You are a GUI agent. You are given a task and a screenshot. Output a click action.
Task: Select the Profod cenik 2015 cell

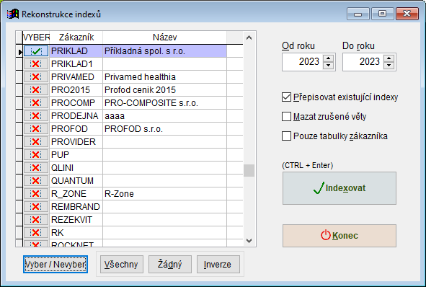(x=164, y=90)
